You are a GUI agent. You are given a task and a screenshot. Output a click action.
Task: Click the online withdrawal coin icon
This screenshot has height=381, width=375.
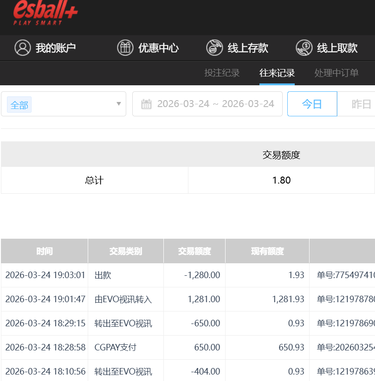pos(304,48)
